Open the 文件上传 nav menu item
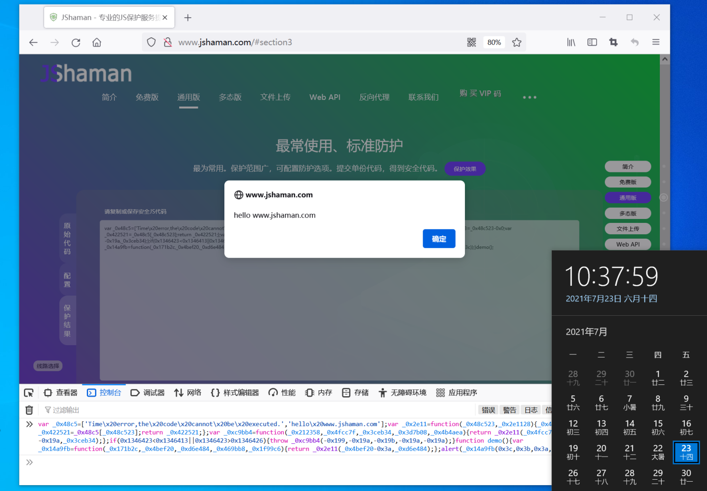The width and height of the screenshot is (707, 491). [275, 97]
